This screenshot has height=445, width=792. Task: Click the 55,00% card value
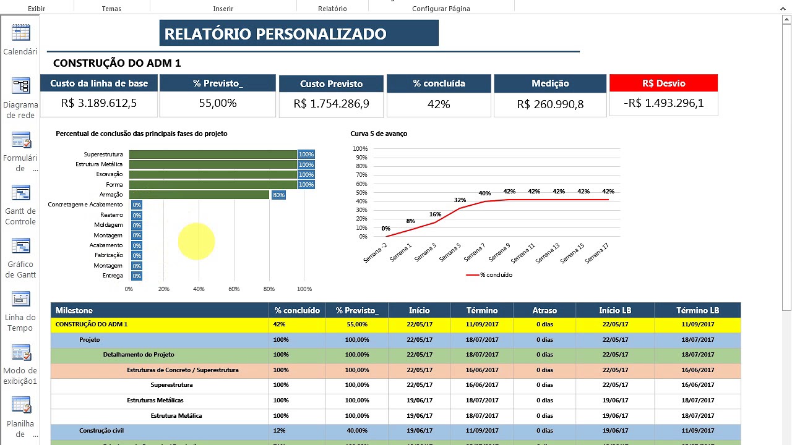tap(218, 103)
